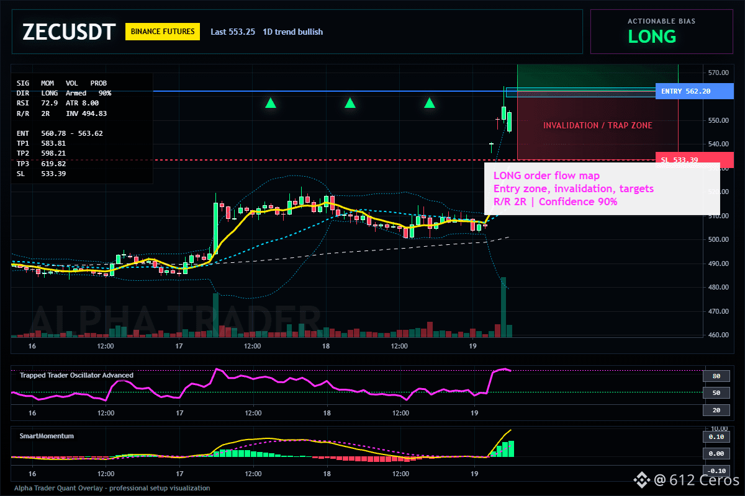Click the yellow BINANCE FUTURES badge
The width and height of the screenshot is (745, 496).
pyautogui.click(x=163, y=32)
